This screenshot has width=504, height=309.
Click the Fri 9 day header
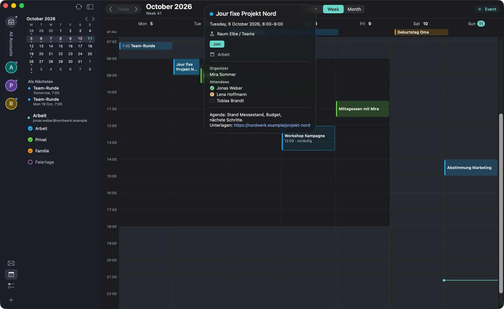point(365,24)
